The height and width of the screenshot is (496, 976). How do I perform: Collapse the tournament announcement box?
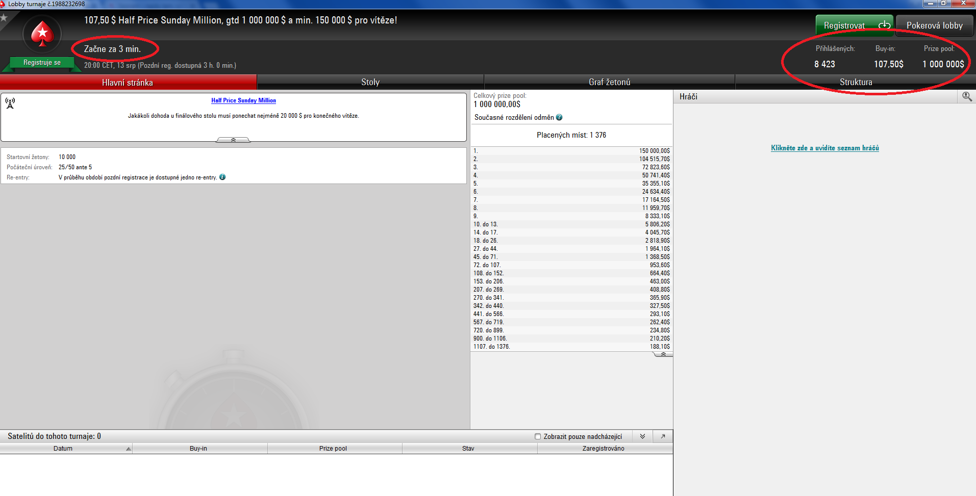pyautogui.click(x=233, y=140)
